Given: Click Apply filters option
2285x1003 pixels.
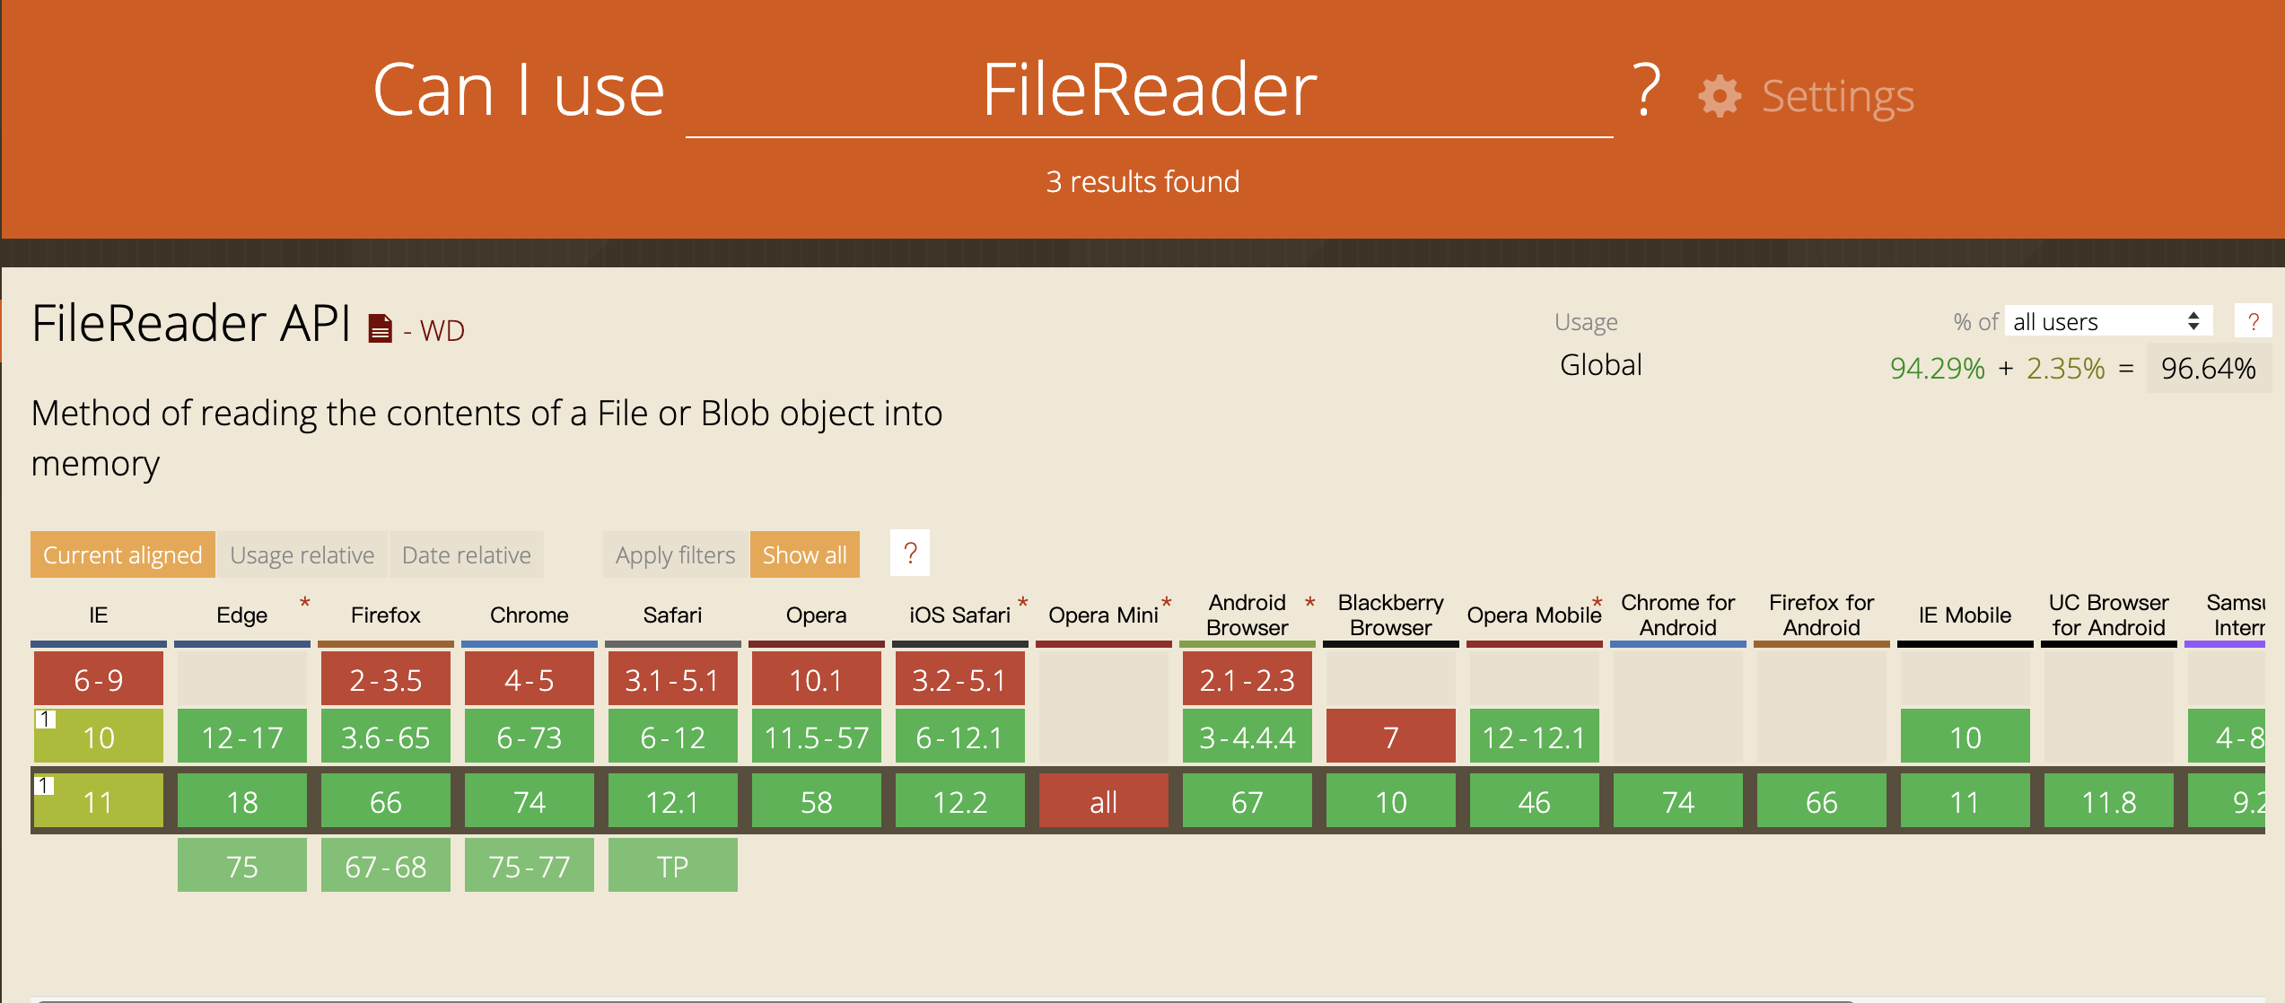Looking at the screenshot, I should tap(675, 555).
